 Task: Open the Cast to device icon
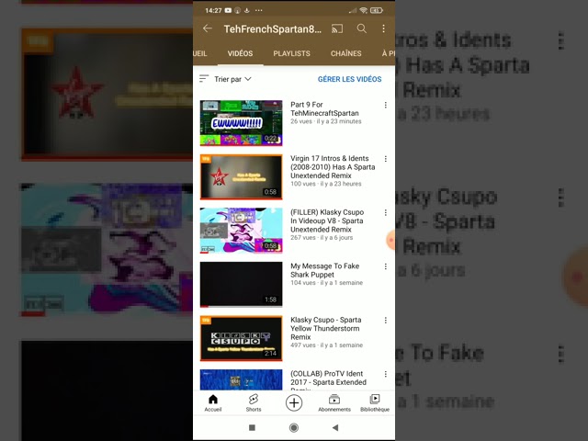(x=337, y=28)
